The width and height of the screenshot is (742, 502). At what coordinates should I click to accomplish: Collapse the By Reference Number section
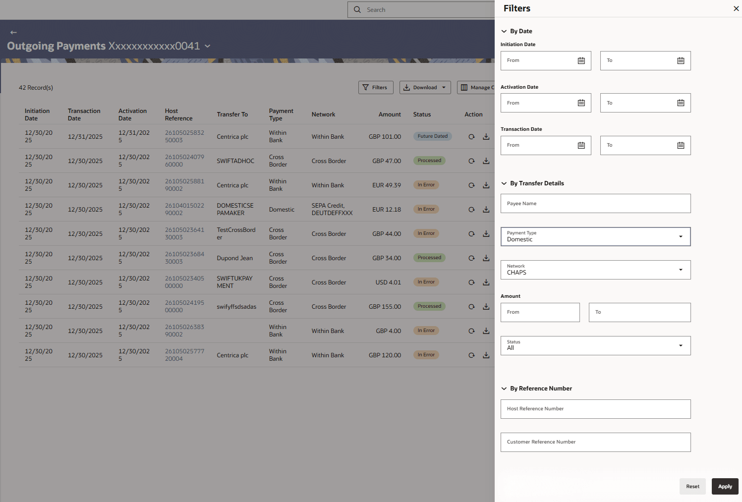coord(504,389)
